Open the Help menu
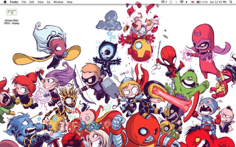Image resolution: width=236 pixels, height=147 pixels. [70, 2]
